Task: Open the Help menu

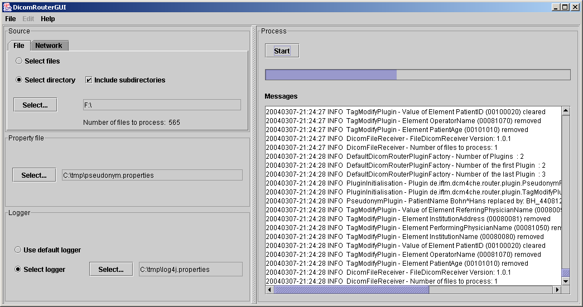Action: (x=48, y=19)
